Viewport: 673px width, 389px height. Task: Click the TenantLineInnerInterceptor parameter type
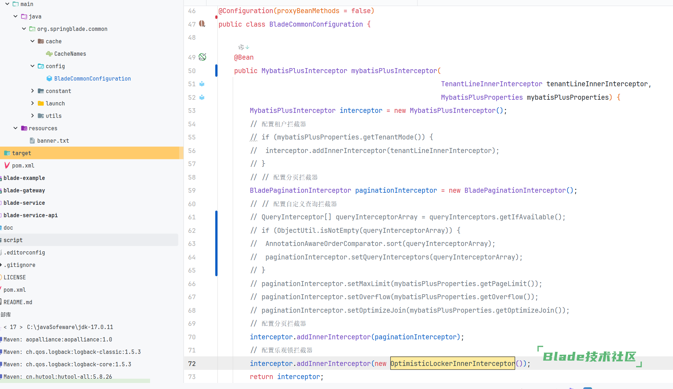(491, 84)
